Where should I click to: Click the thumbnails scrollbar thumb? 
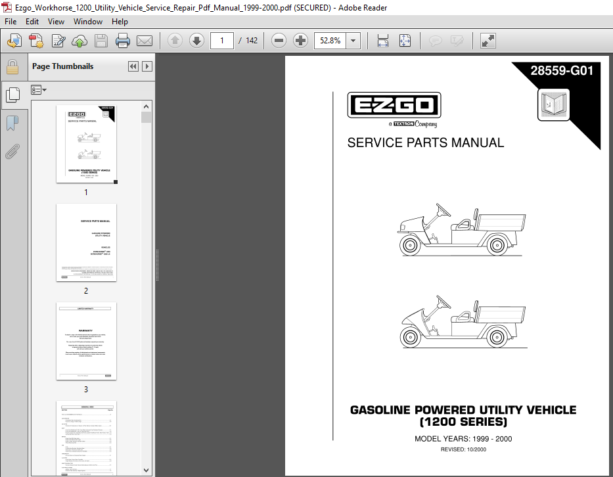tap(147, 118)
